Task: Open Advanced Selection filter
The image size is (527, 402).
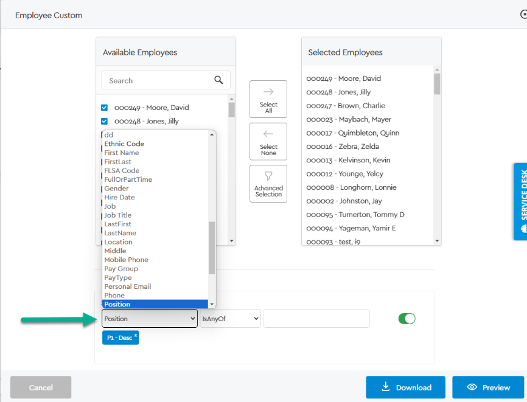Action: pos(268,183)
